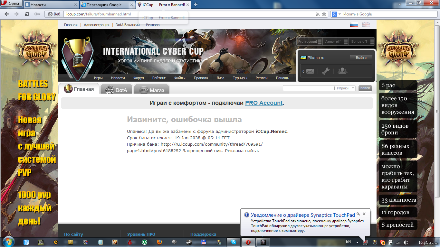Reload the page using the refresh icon
This screenshot has height=247, width=440.
(27, 14)
